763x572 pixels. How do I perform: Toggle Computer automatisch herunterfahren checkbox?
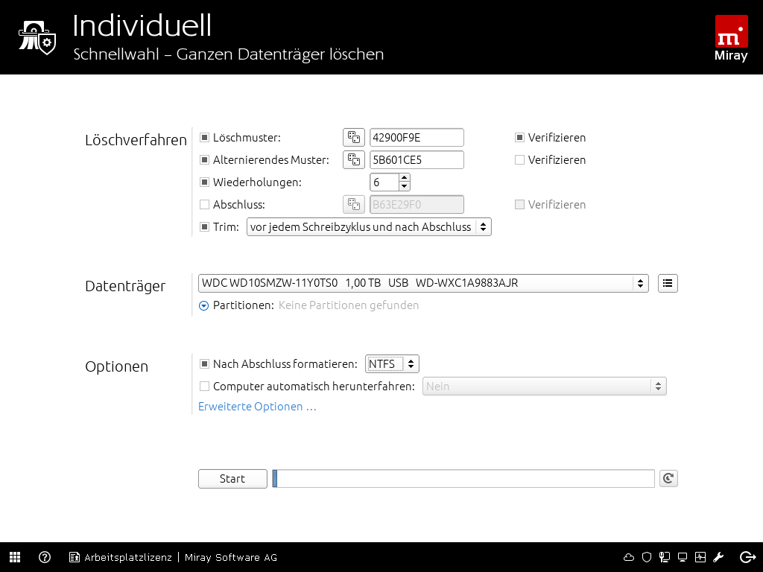point(204,387)
